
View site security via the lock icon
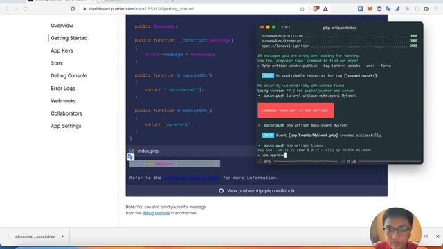coord(84,9)
